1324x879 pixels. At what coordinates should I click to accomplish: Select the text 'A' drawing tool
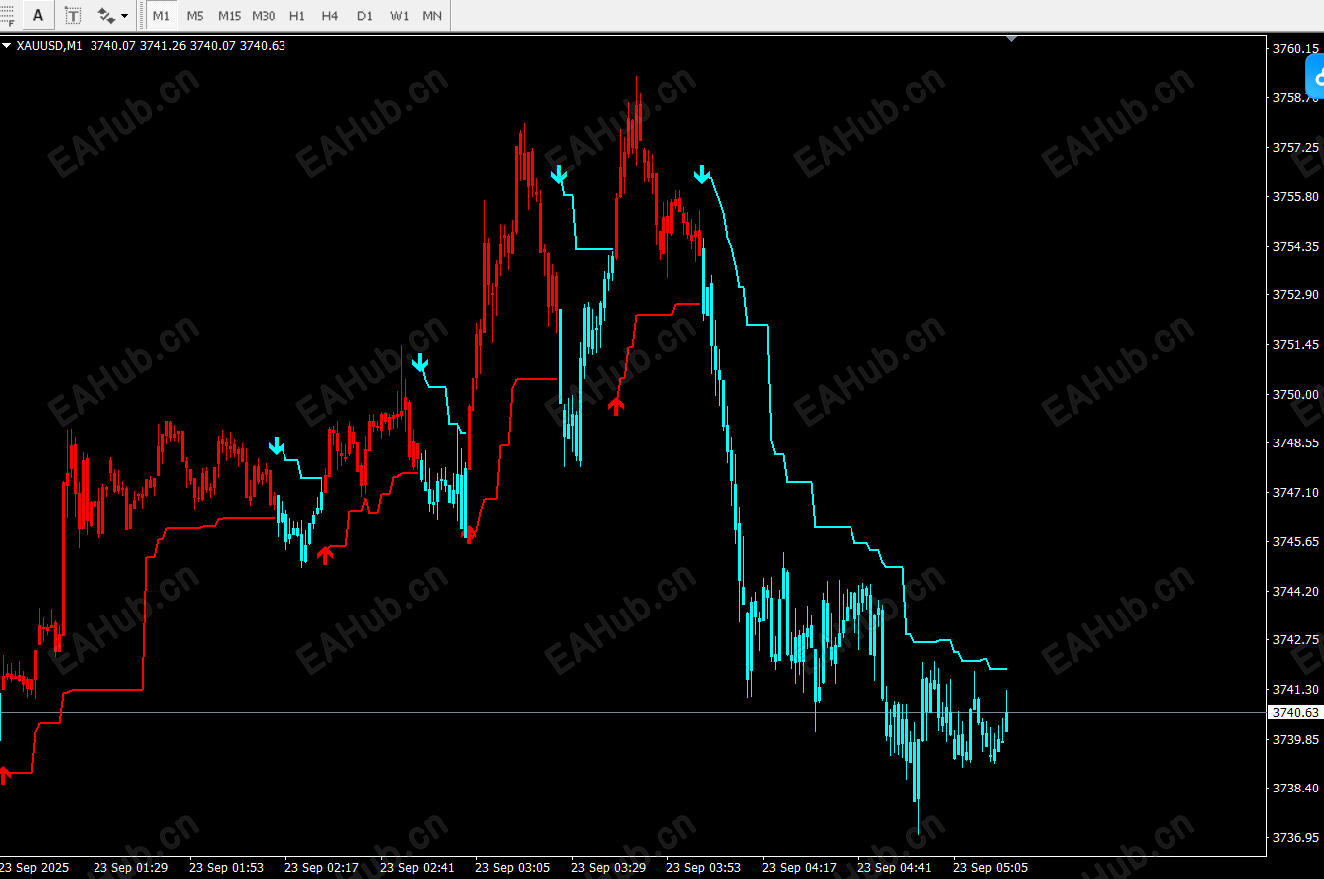(x=38, y=15)
